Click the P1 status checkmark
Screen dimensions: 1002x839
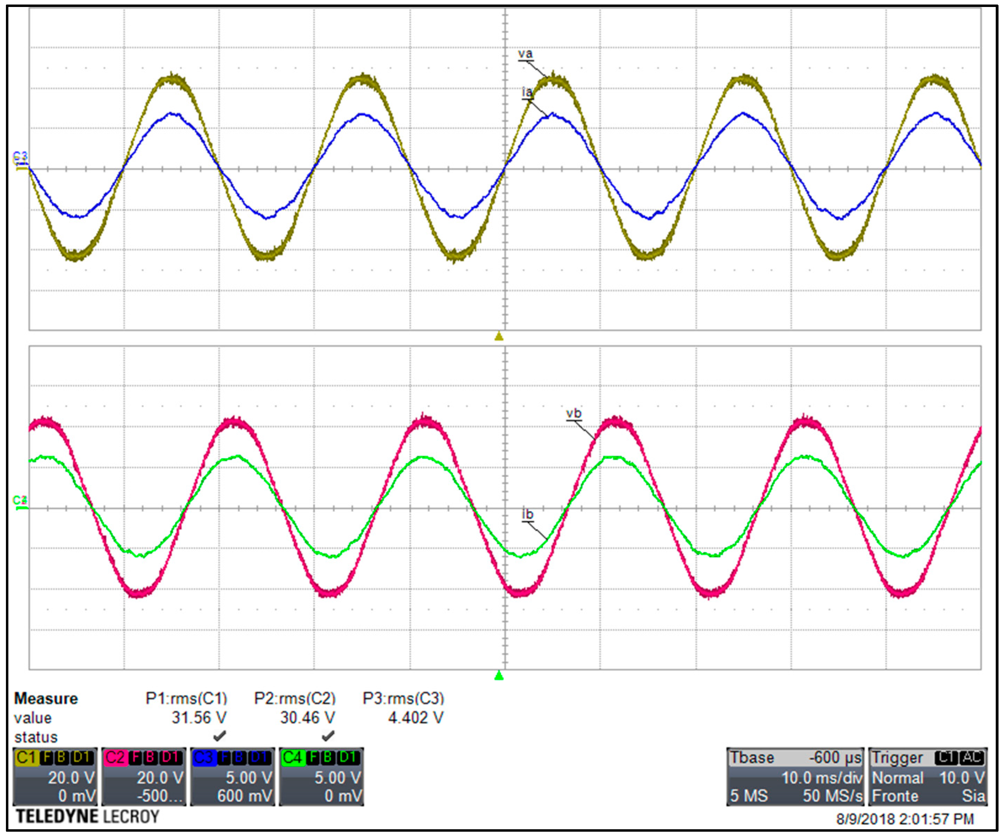click(219, 736)
